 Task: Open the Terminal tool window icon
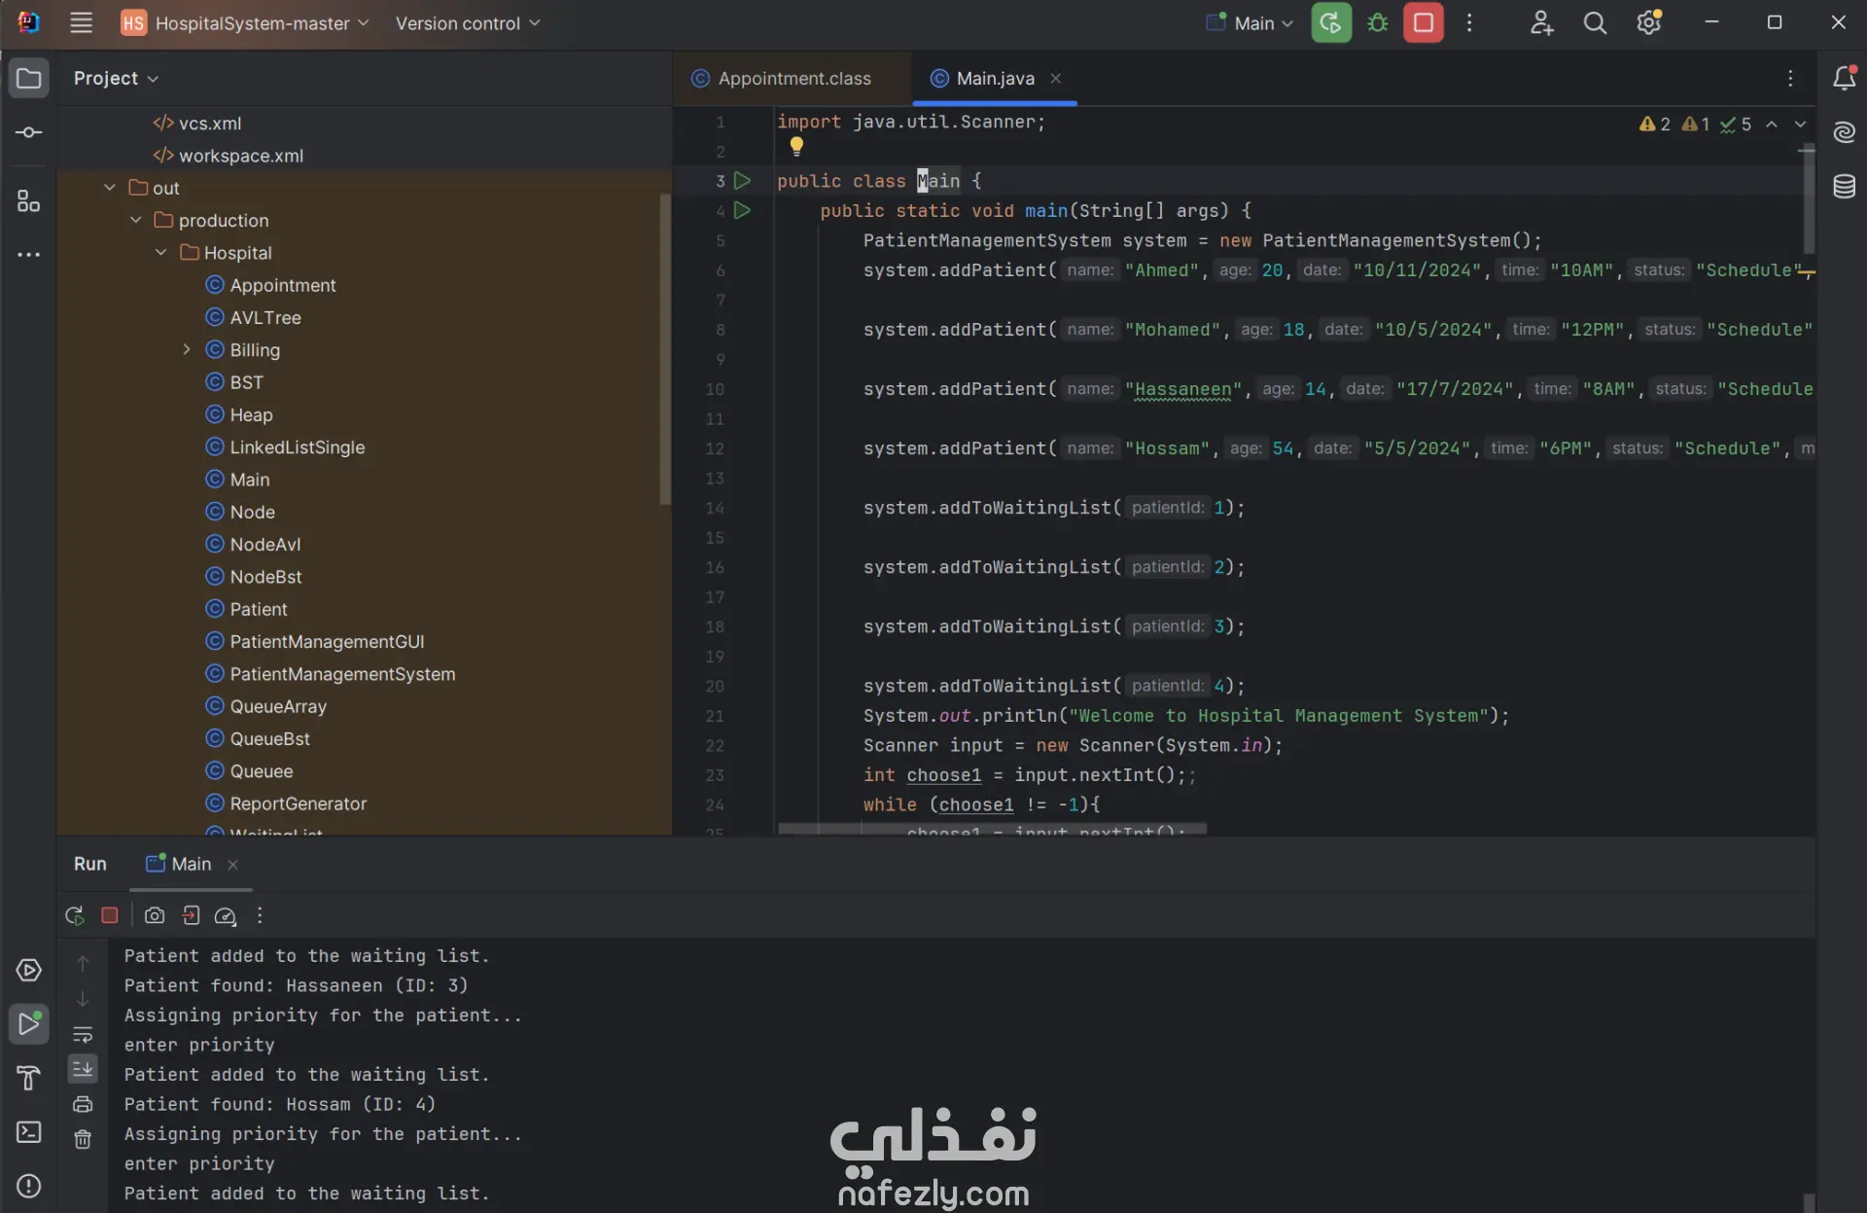(28, 1132)
